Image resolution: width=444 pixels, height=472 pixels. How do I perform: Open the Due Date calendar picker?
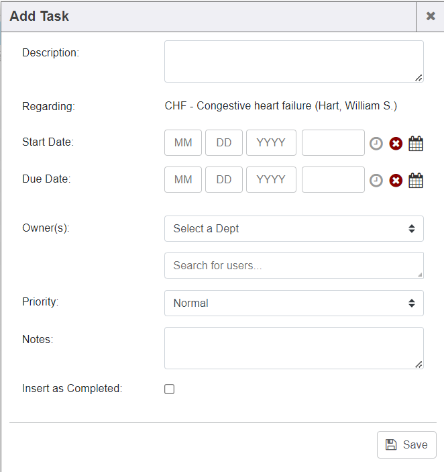(416, 180)
